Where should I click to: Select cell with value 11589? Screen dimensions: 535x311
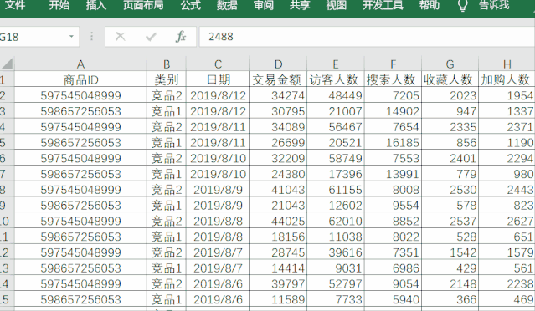[279, 299]
